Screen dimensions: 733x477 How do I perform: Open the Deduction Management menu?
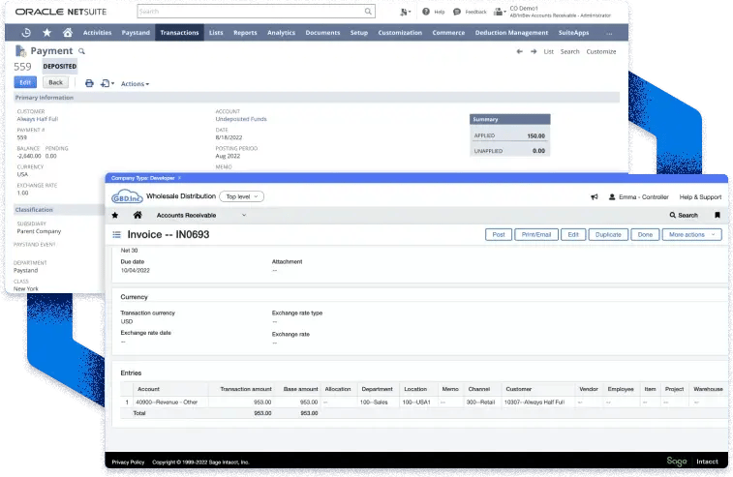[511, 33]
